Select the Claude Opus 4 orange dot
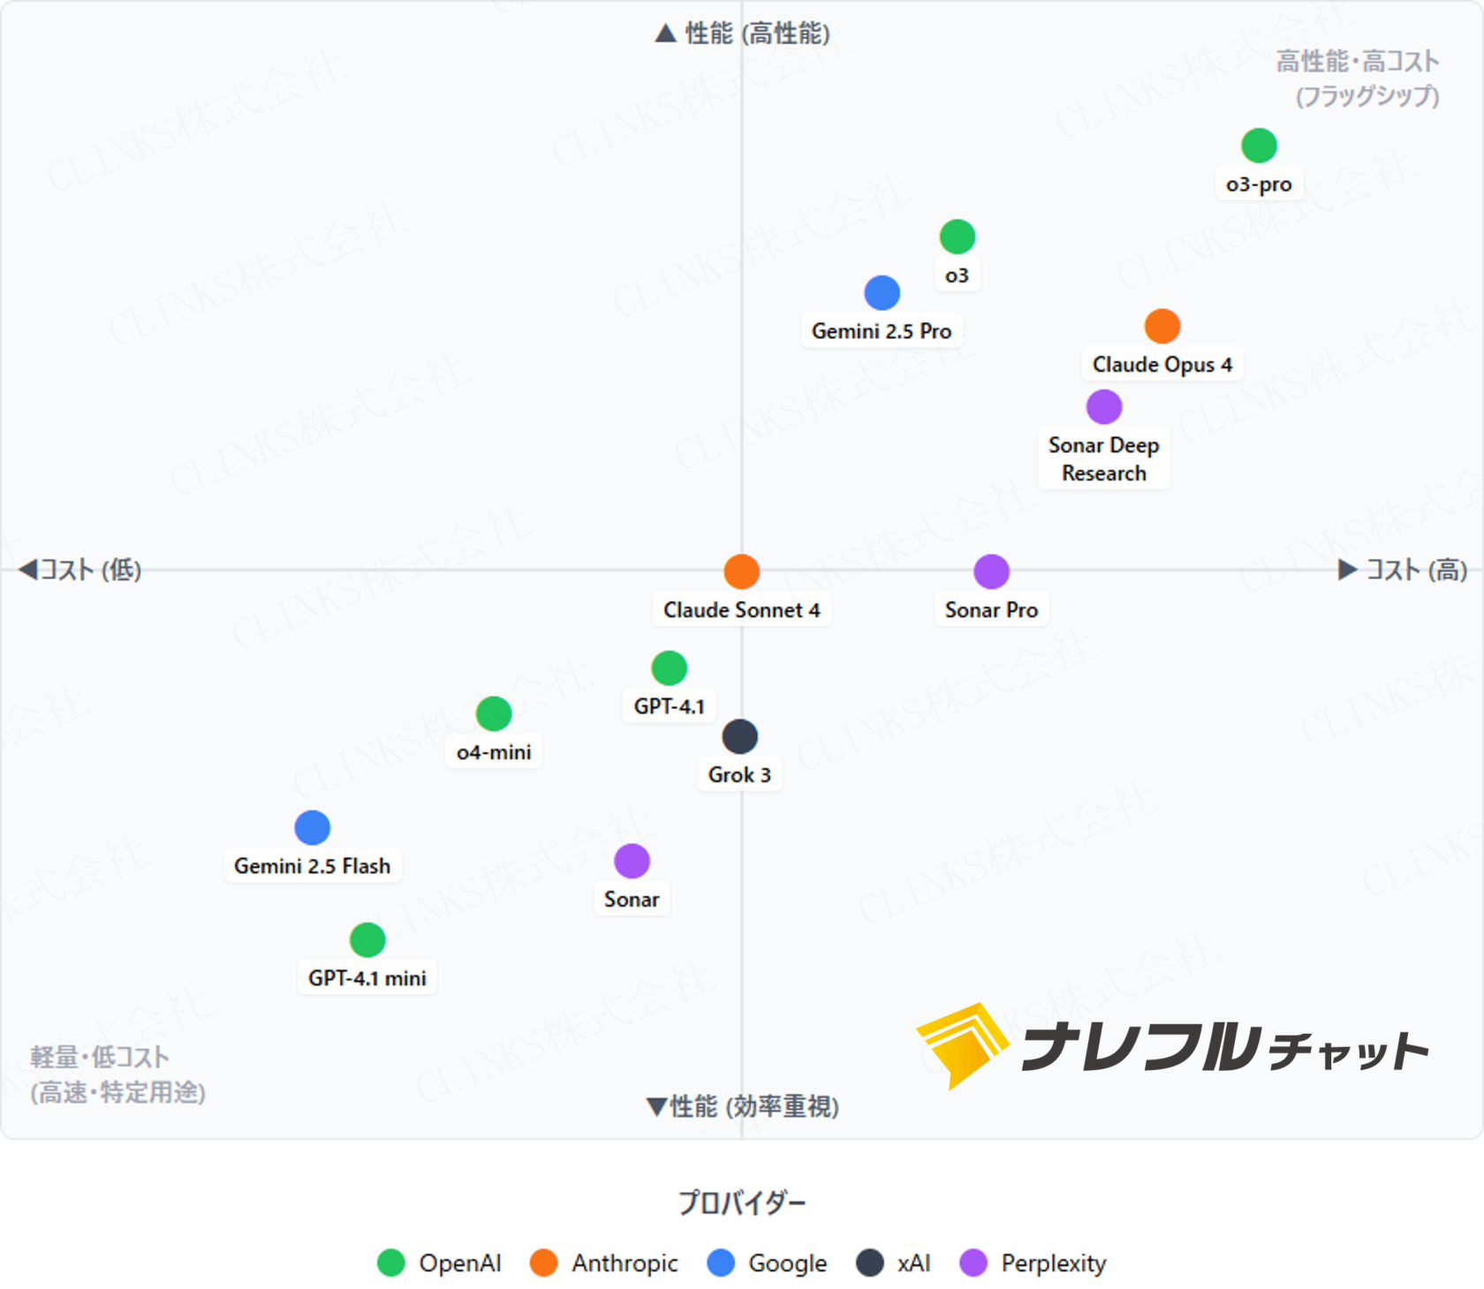 tap(1162, 327)
